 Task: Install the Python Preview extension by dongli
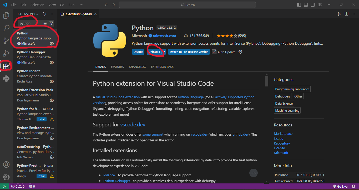(x=41, y=176)
